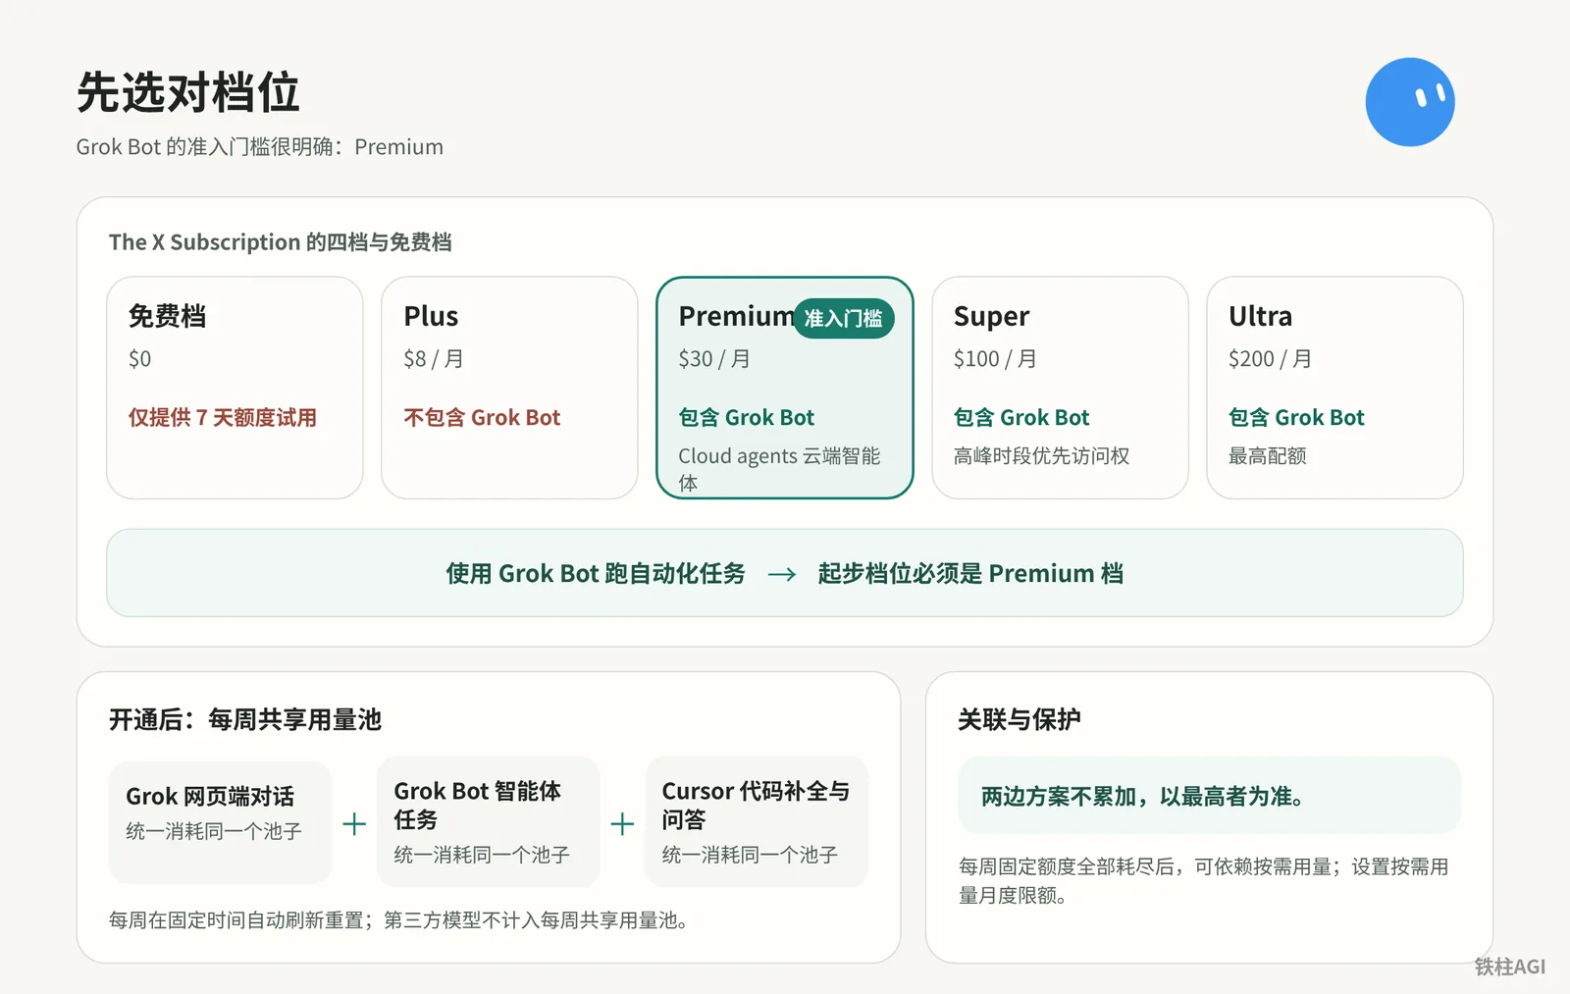Select the "免费档" card title
1570x994 pixels.
point(168,316)
